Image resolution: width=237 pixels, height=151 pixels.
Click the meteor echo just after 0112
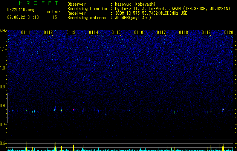pyautogui.click(x=55, y=109)
